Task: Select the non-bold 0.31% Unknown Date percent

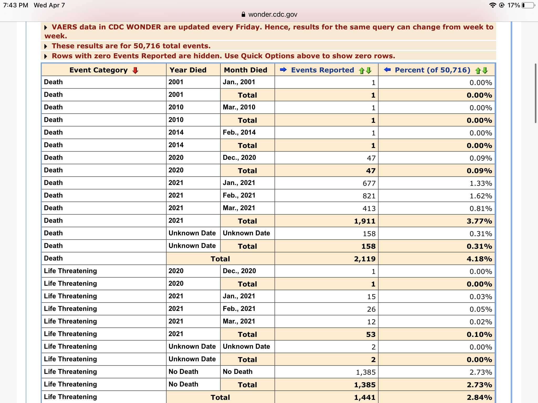Action: pyautogui.click(x=437, y=233)
